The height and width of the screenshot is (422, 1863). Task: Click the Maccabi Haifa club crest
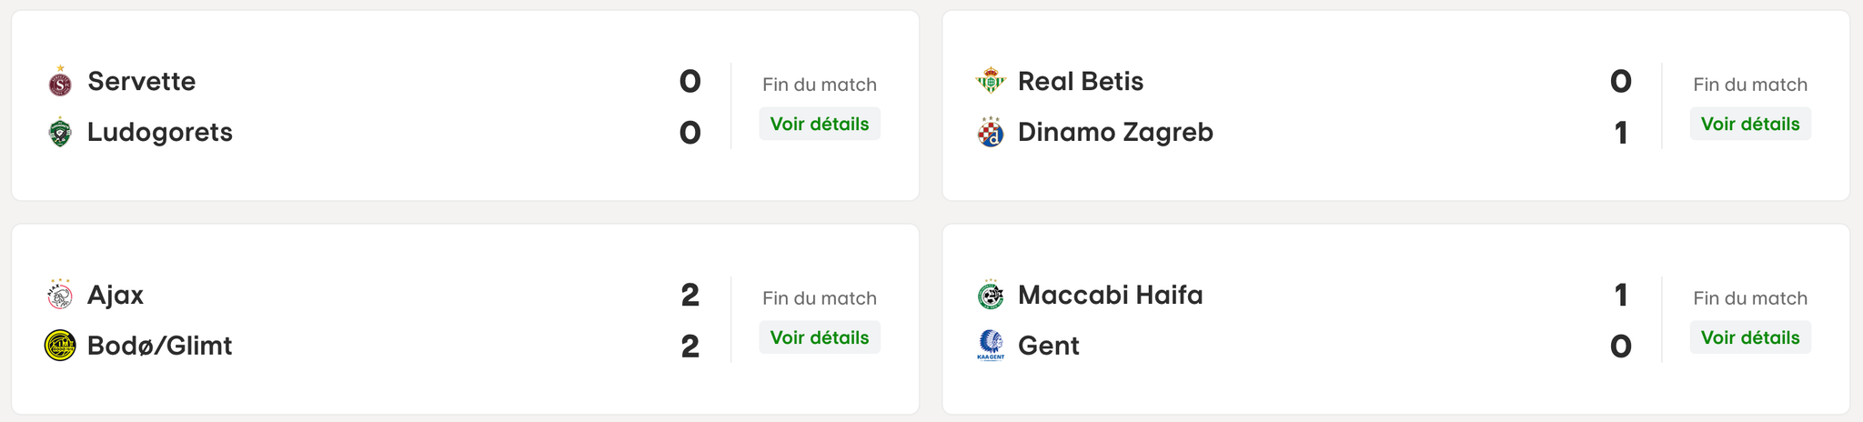991,296
